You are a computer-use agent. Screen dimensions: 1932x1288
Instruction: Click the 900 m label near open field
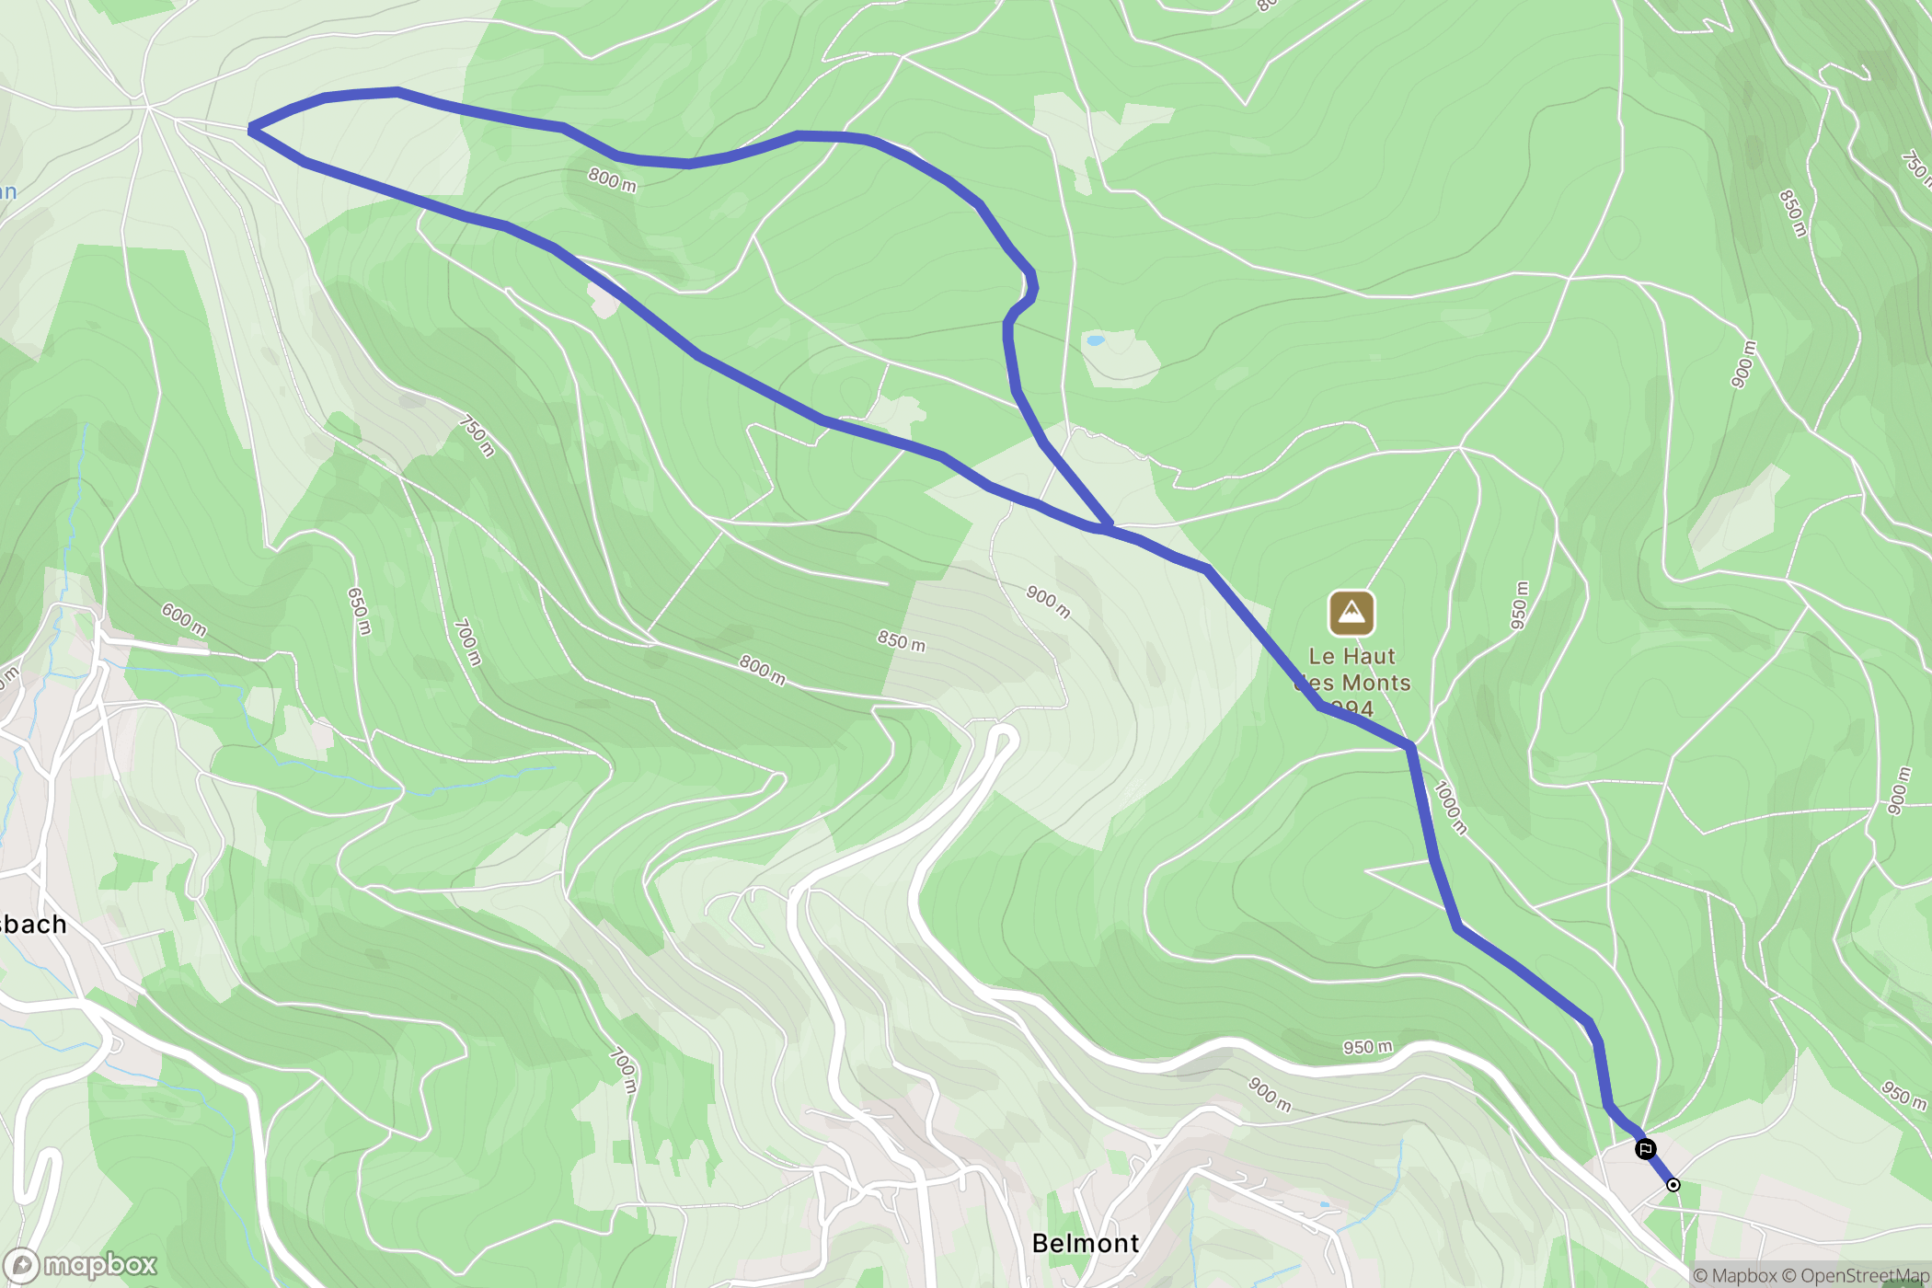1049,602
